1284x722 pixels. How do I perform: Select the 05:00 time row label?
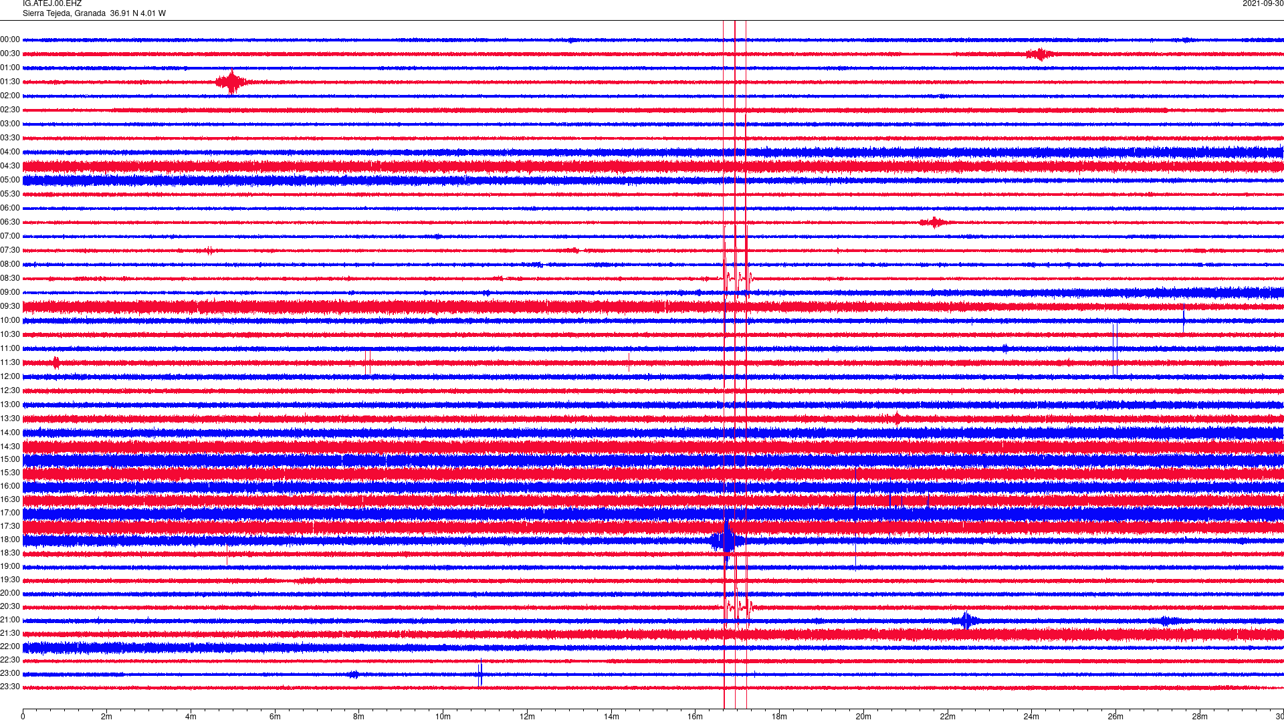point(10,180)
